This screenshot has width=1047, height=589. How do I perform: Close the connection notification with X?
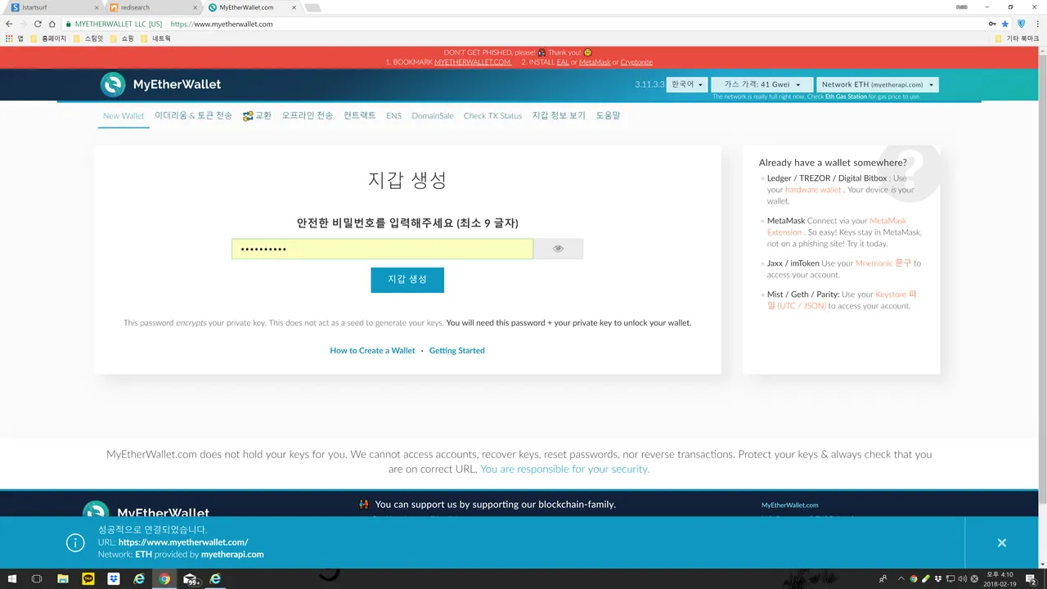[x=1002, y=543]
